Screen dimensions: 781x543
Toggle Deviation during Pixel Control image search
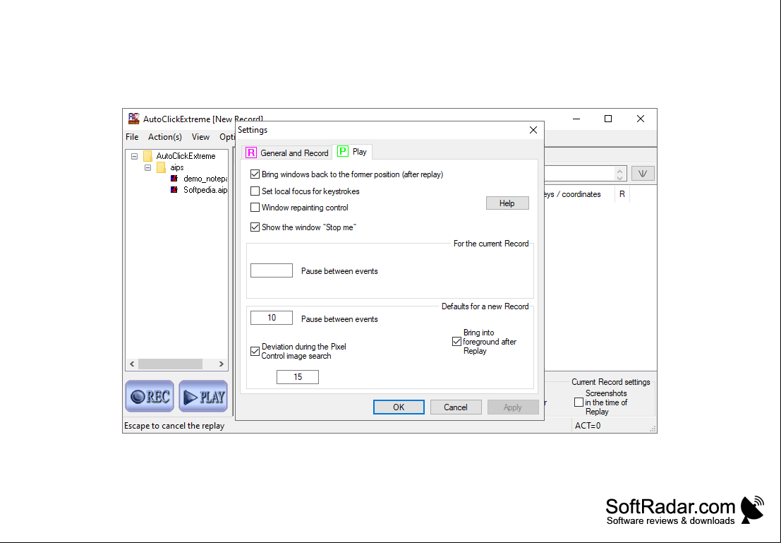(255, 351)
